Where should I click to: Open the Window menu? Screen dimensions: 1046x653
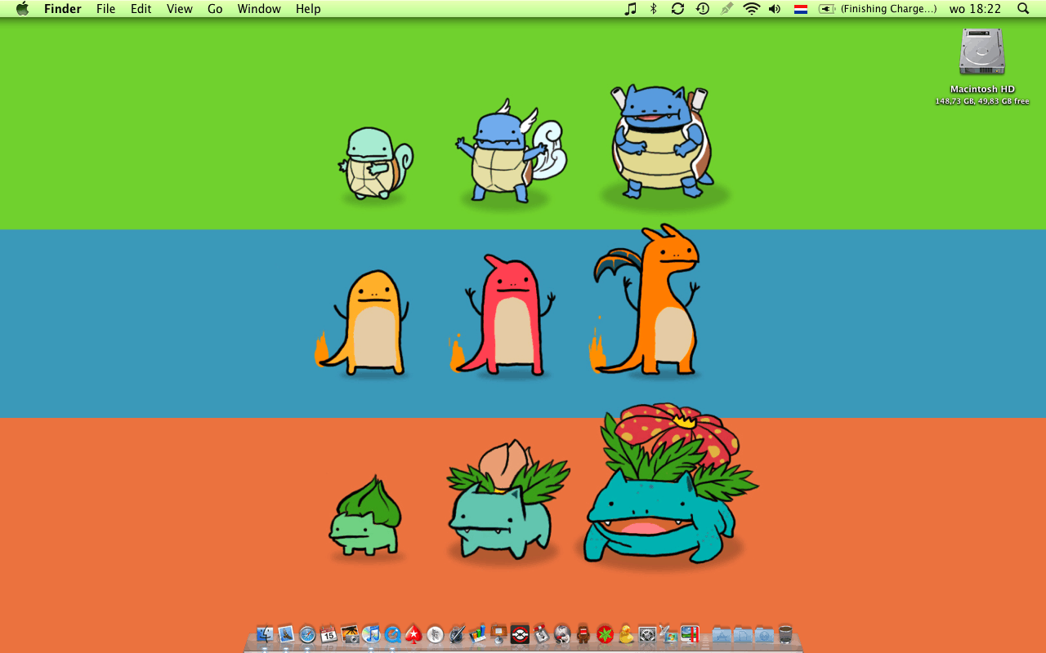click(259, 9)
